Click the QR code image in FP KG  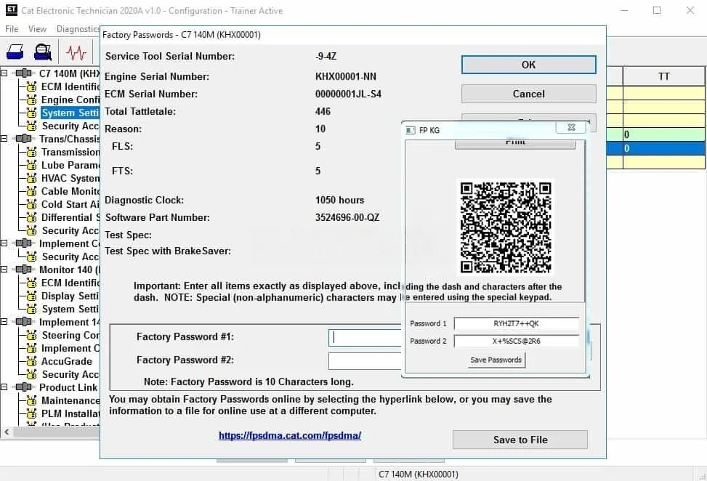click(x=506, y=227)
